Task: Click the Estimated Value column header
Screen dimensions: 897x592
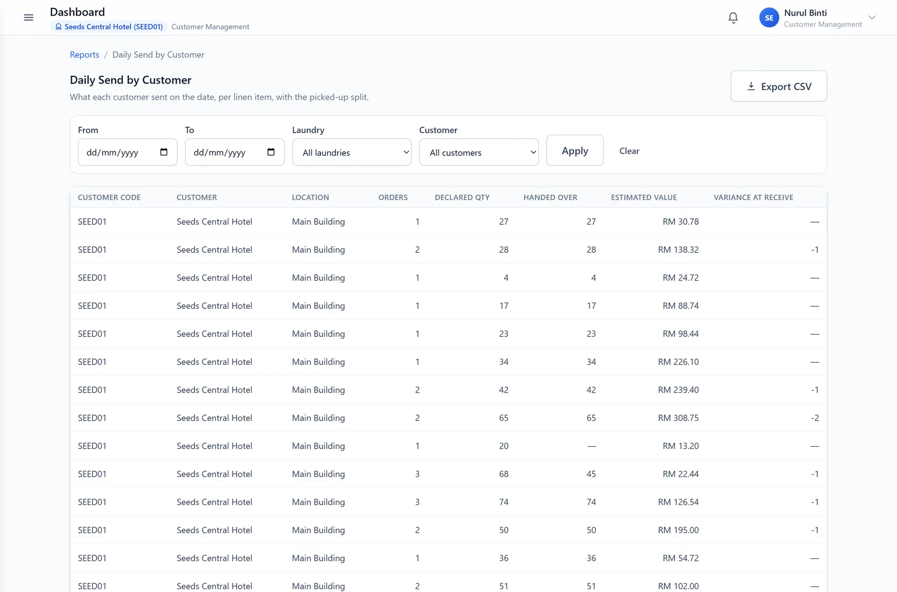Action: (x=644, y=197)
